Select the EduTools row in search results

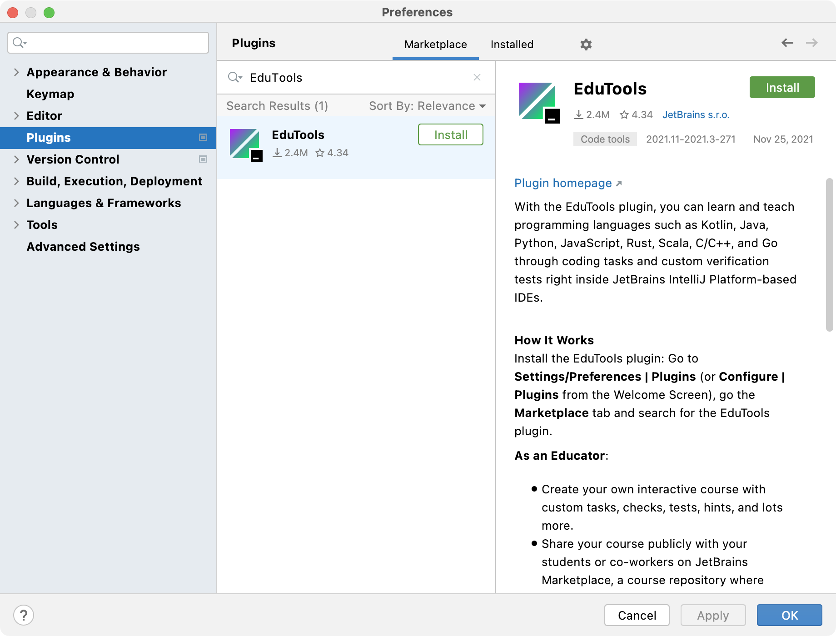coord(356,147)
